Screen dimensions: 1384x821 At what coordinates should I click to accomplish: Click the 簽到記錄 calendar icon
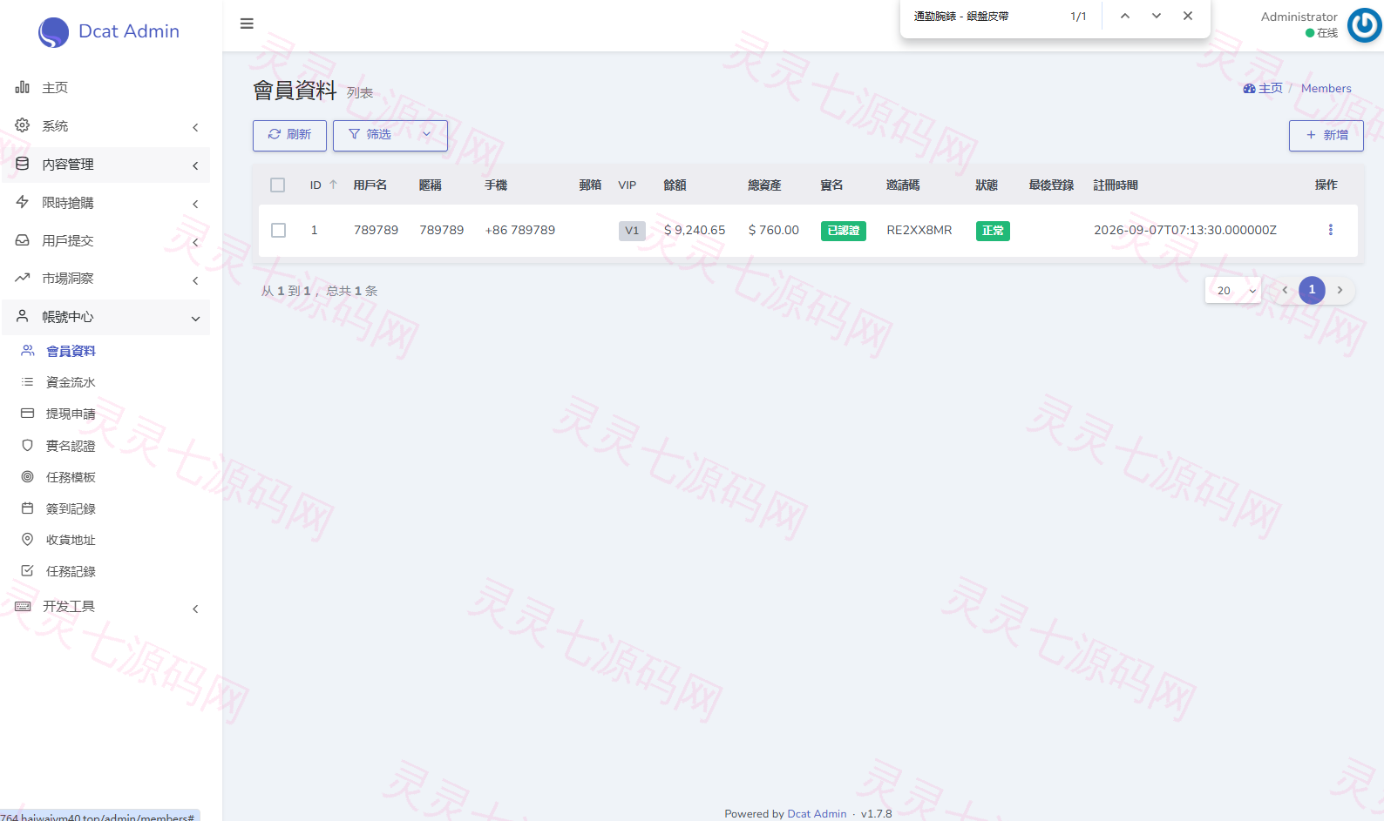point(28,508)
